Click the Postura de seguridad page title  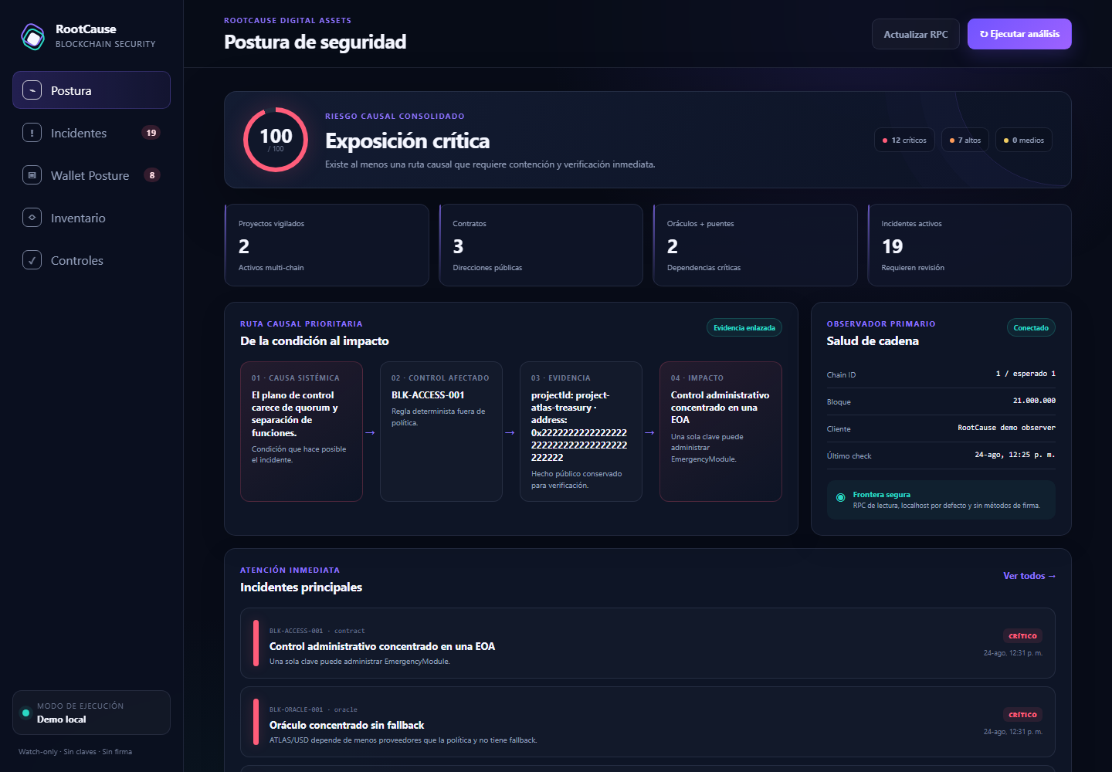315,42
